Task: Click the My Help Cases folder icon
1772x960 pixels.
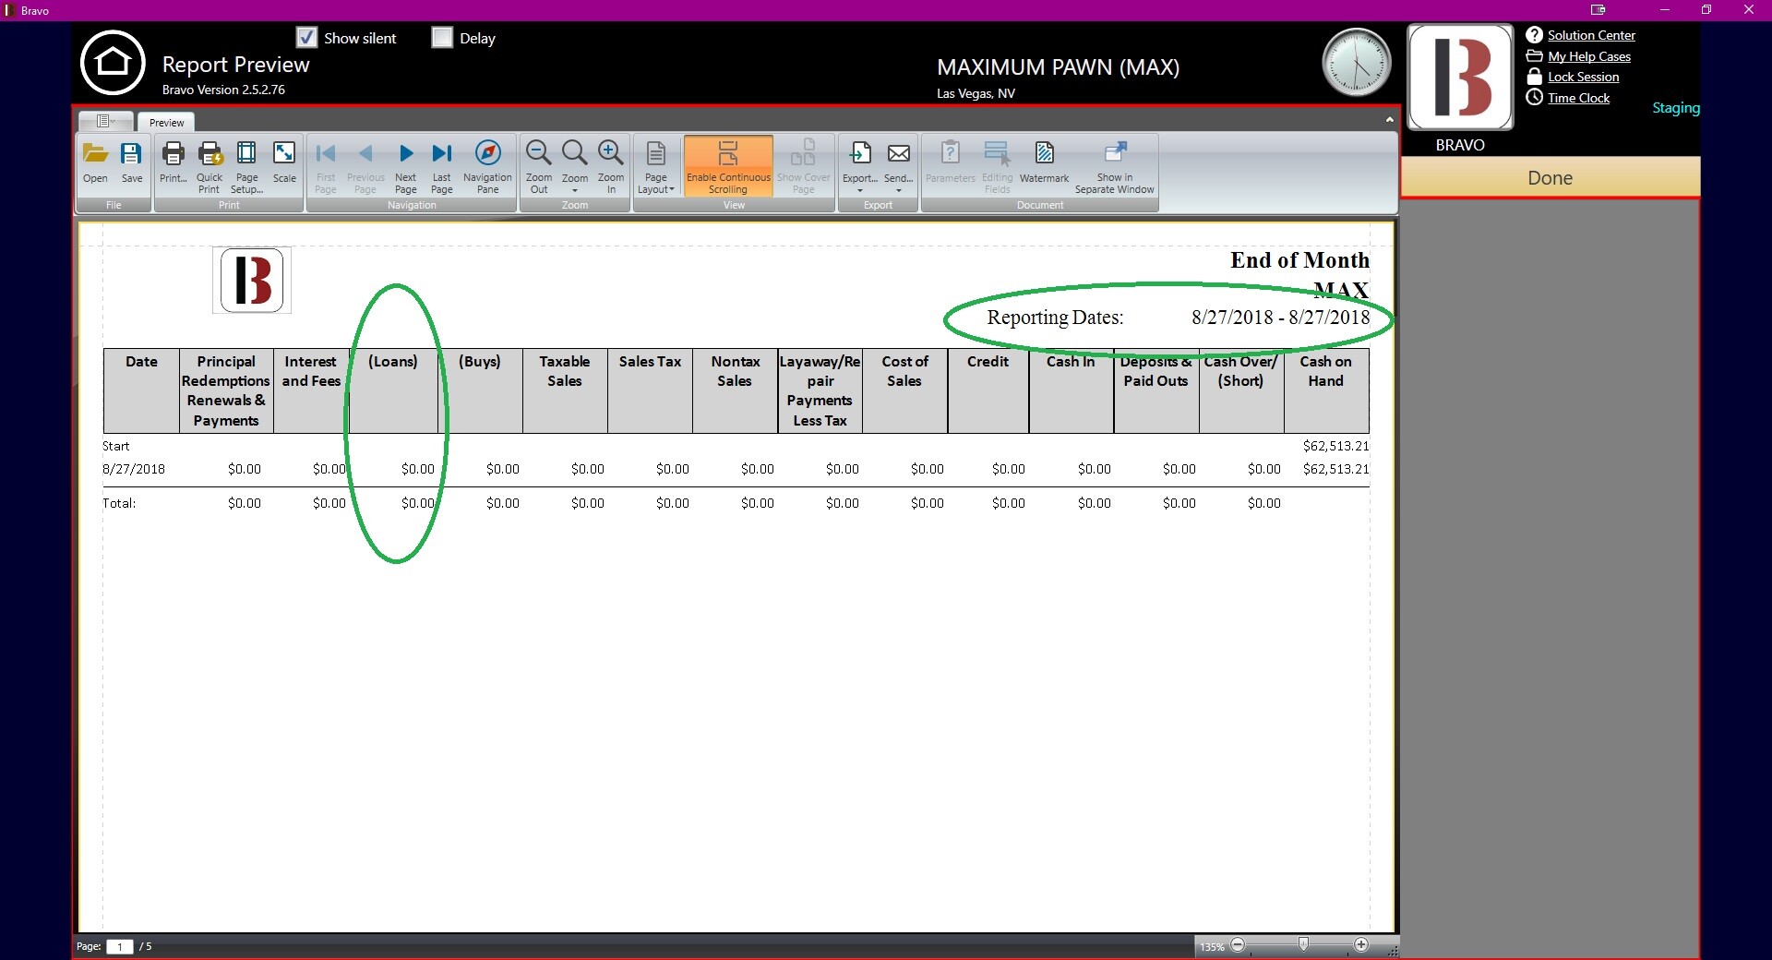Action: (x=1534, y=56)
